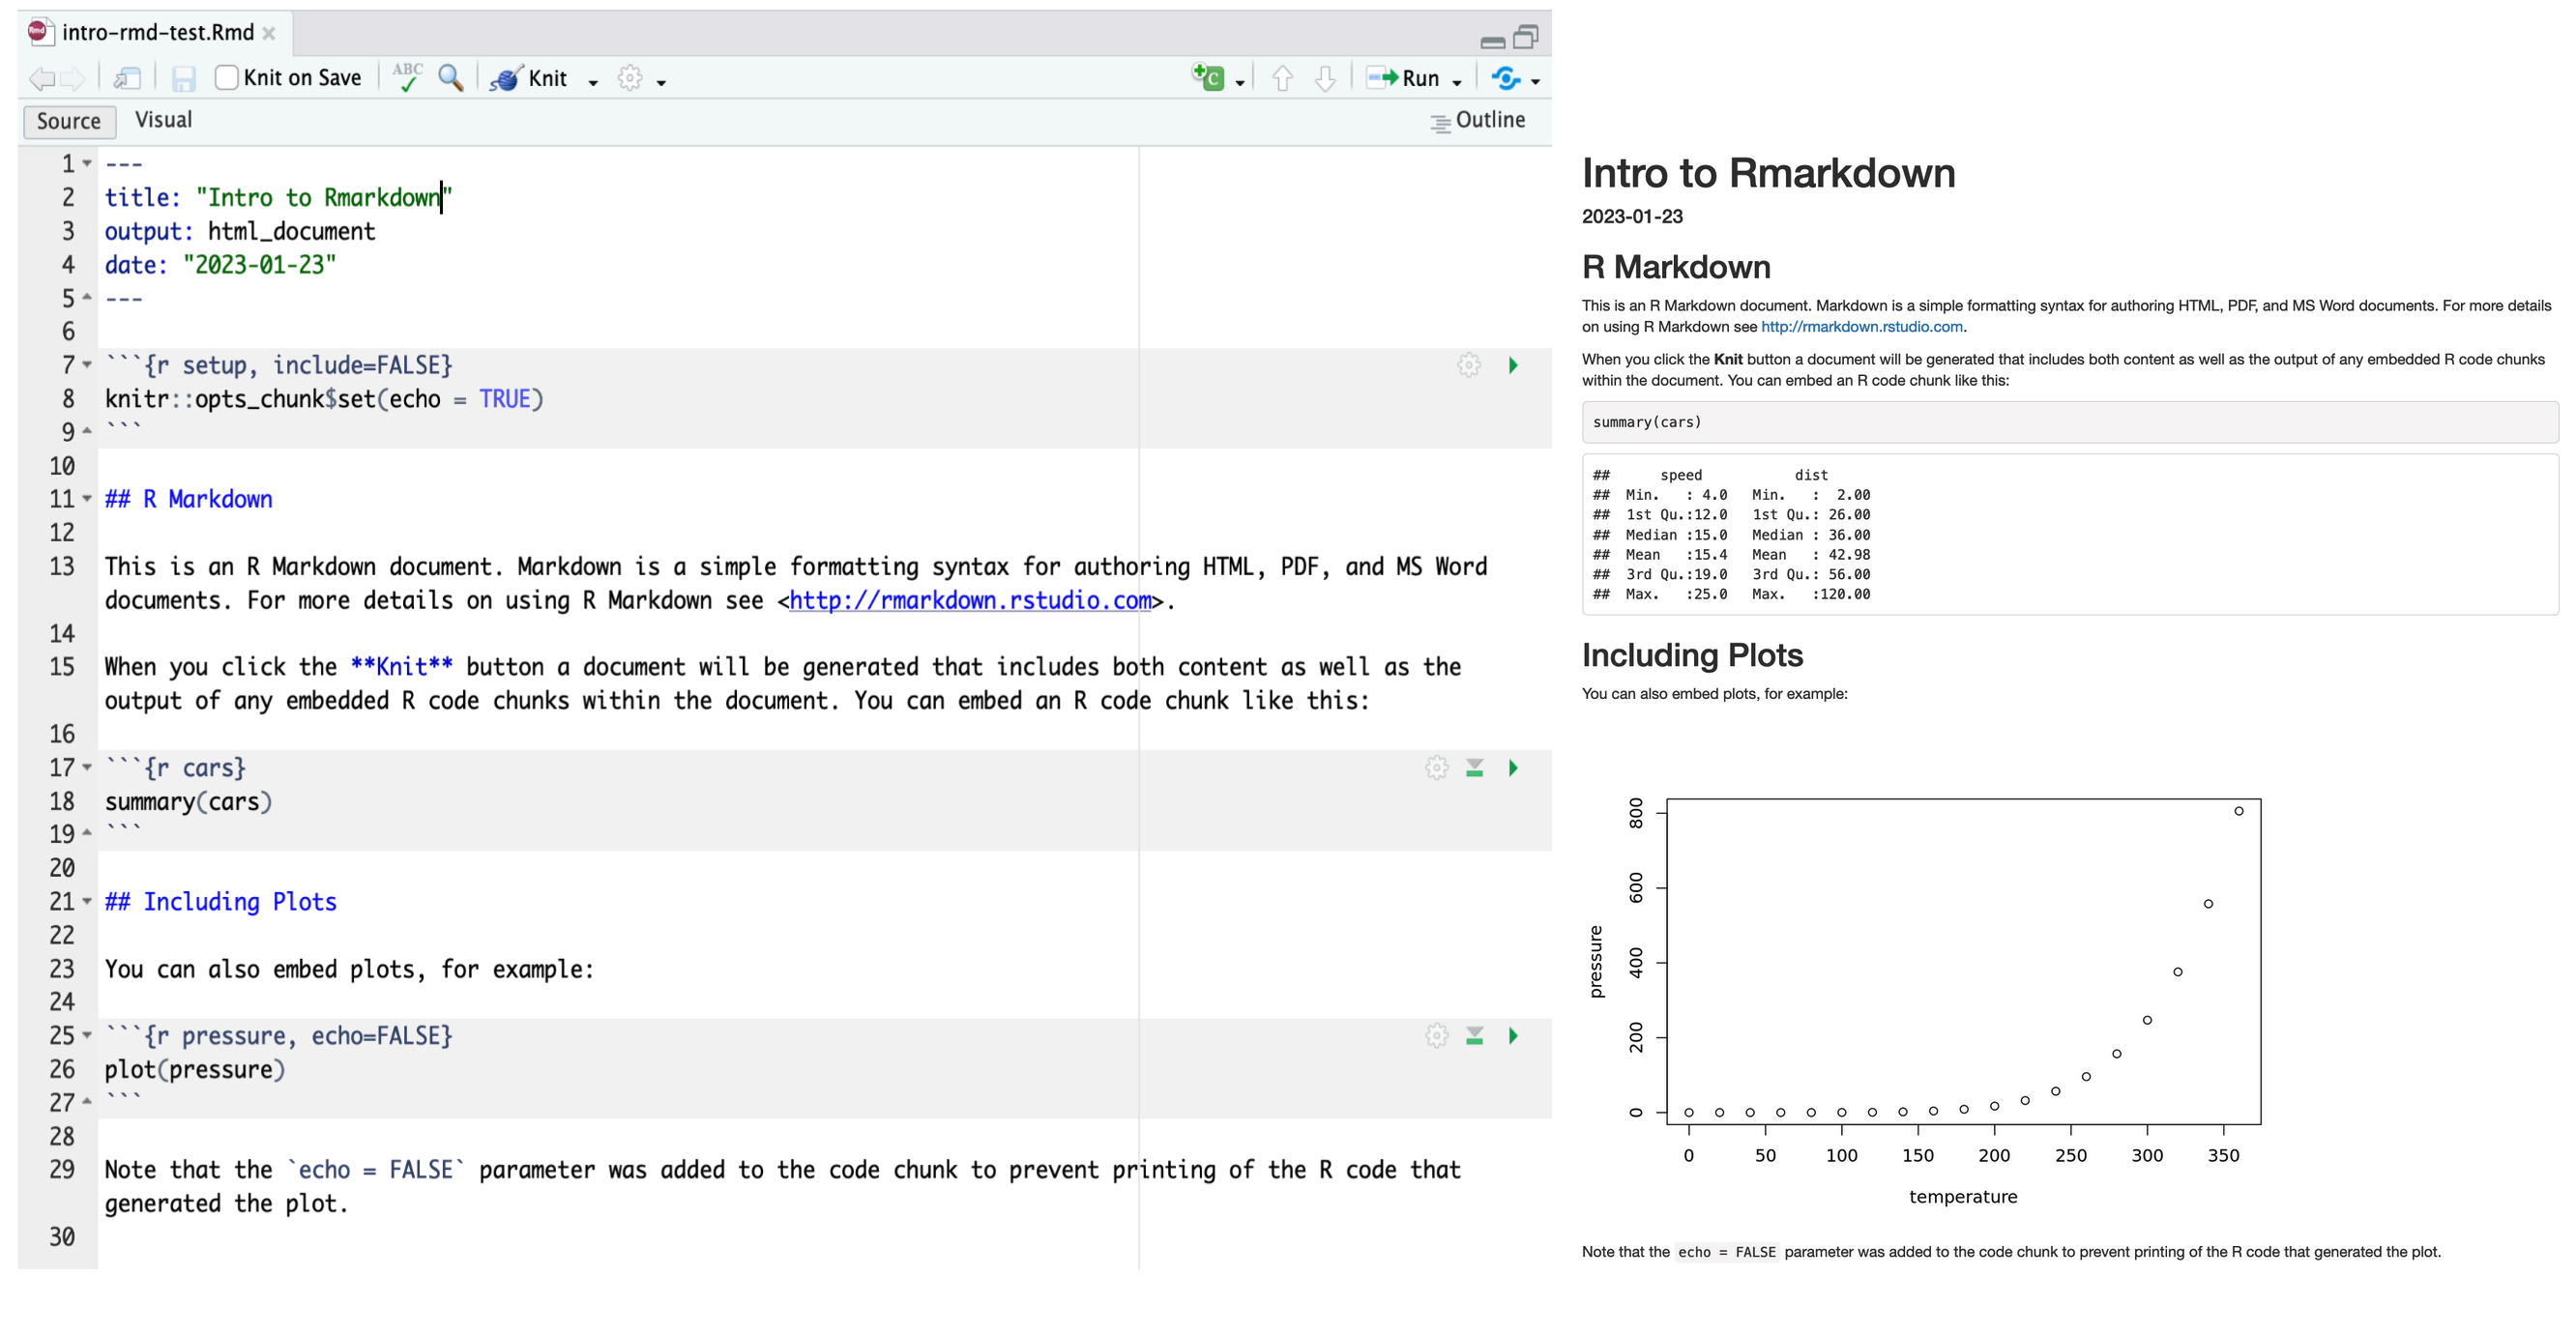Maximize the source editor pane
This screenshot has width=2576, height=1334.
1526,37
